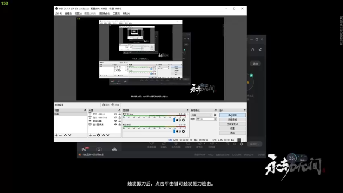Adjust the 麦克风/Aux volume slider handle

[x=175, y=120]
